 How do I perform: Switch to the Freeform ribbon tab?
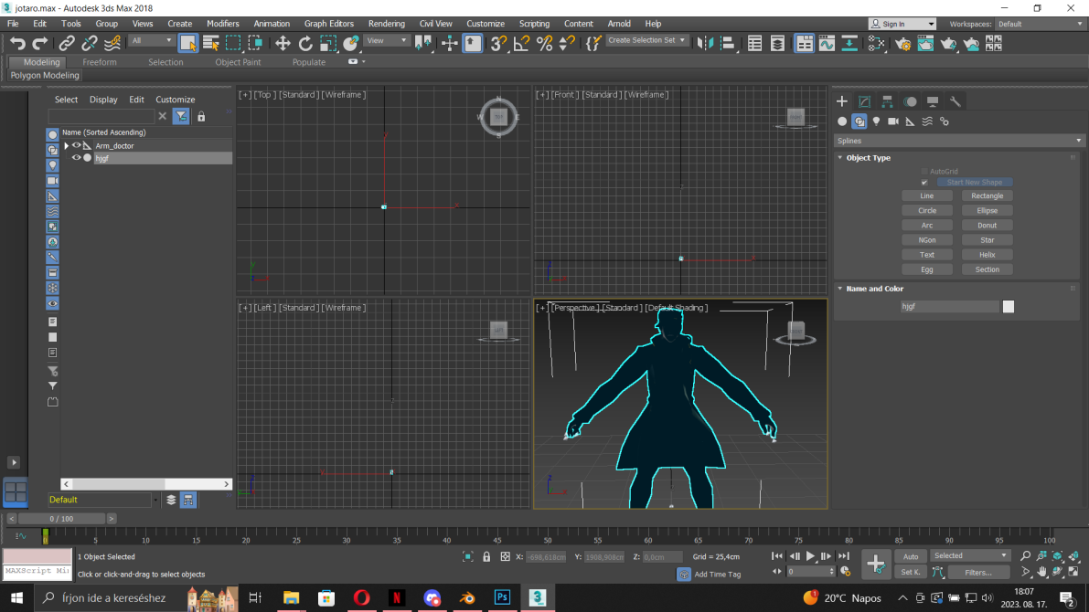pyautogui.click(x=100, y=62)
